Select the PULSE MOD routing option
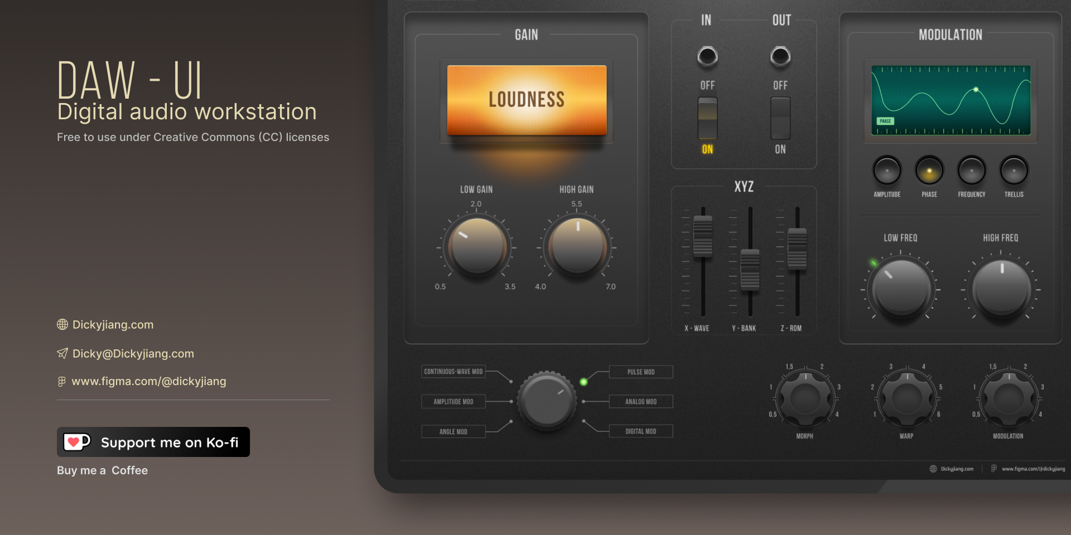The image size is (1071, 535). pyautogui.click(x=641, y=372)
